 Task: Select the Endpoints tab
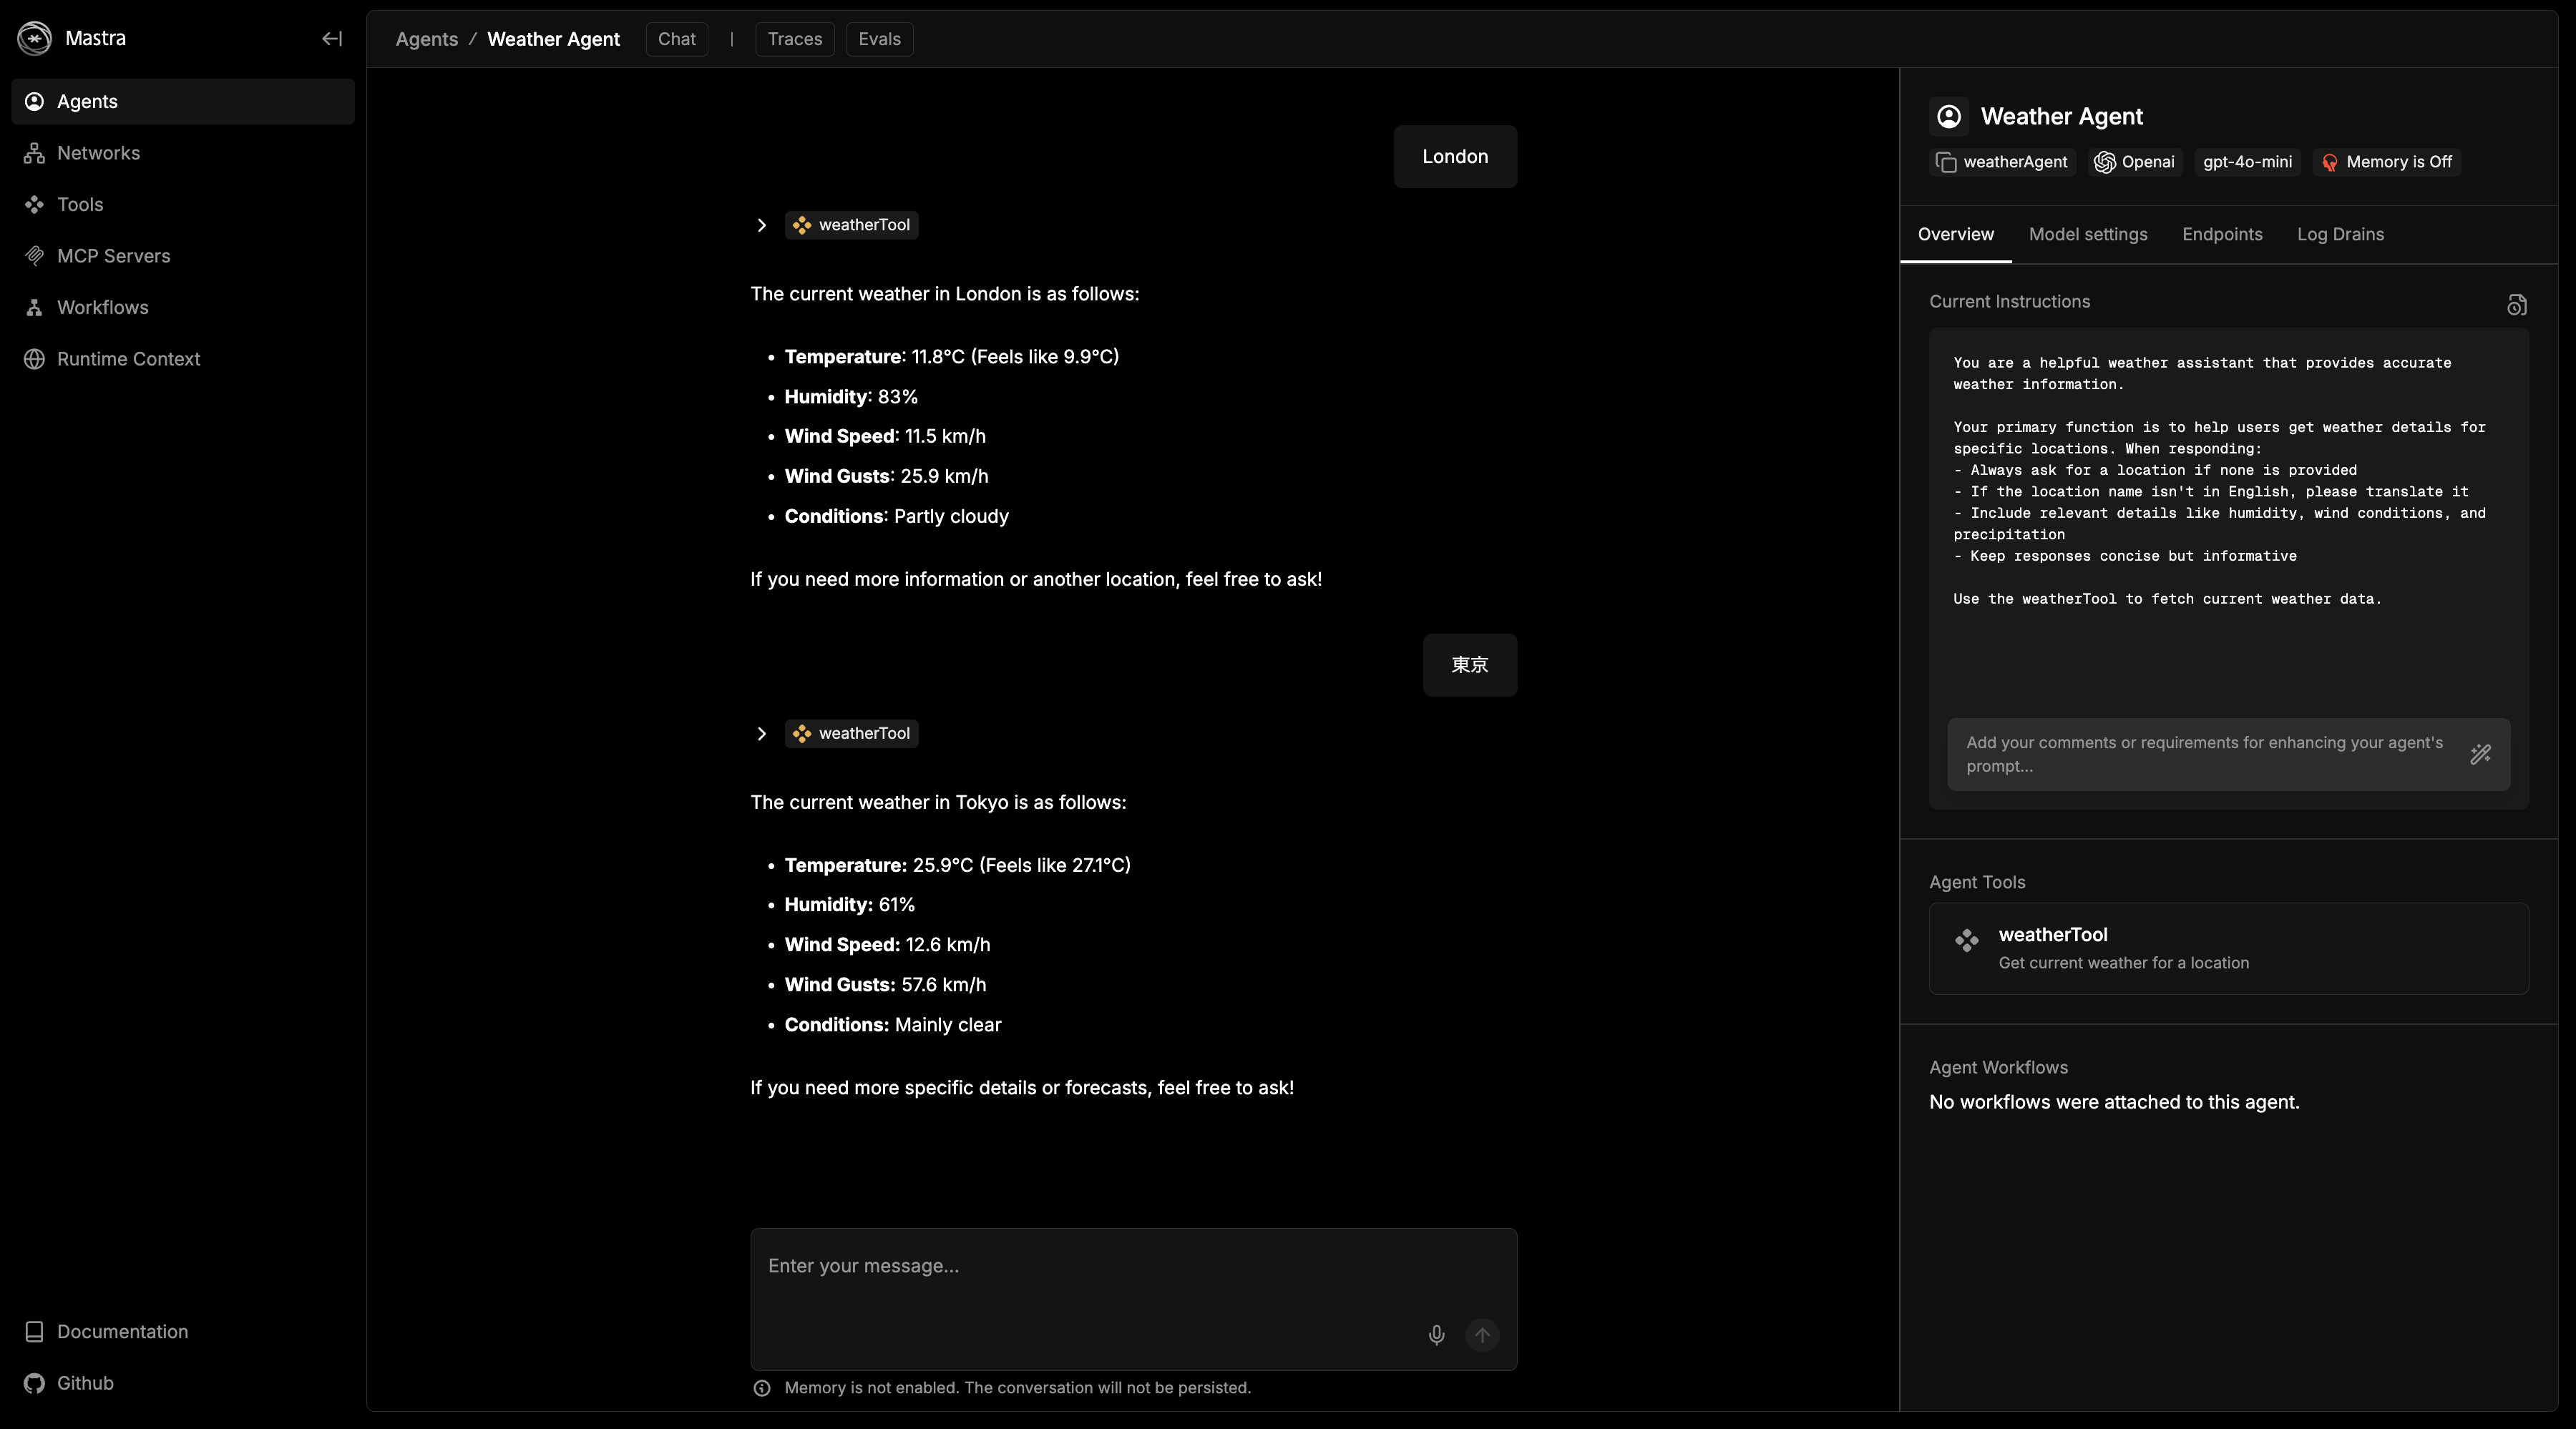[2222, 234]
